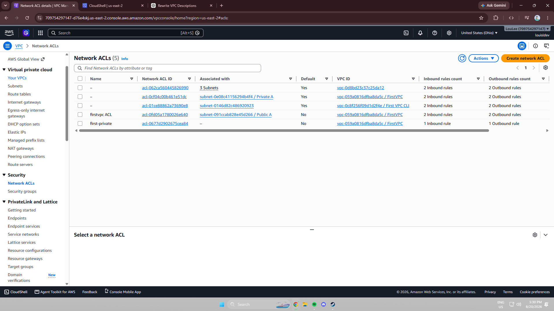The image size is (554, 311).
Task: Select the acl-0cf04c00b461e51dc row checkbox
Action: (80, 97)
